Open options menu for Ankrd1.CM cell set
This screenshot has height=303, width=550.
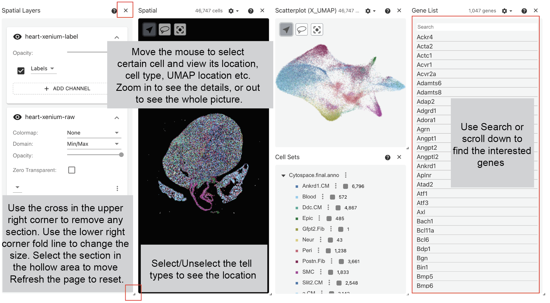(x=336, y=186)
